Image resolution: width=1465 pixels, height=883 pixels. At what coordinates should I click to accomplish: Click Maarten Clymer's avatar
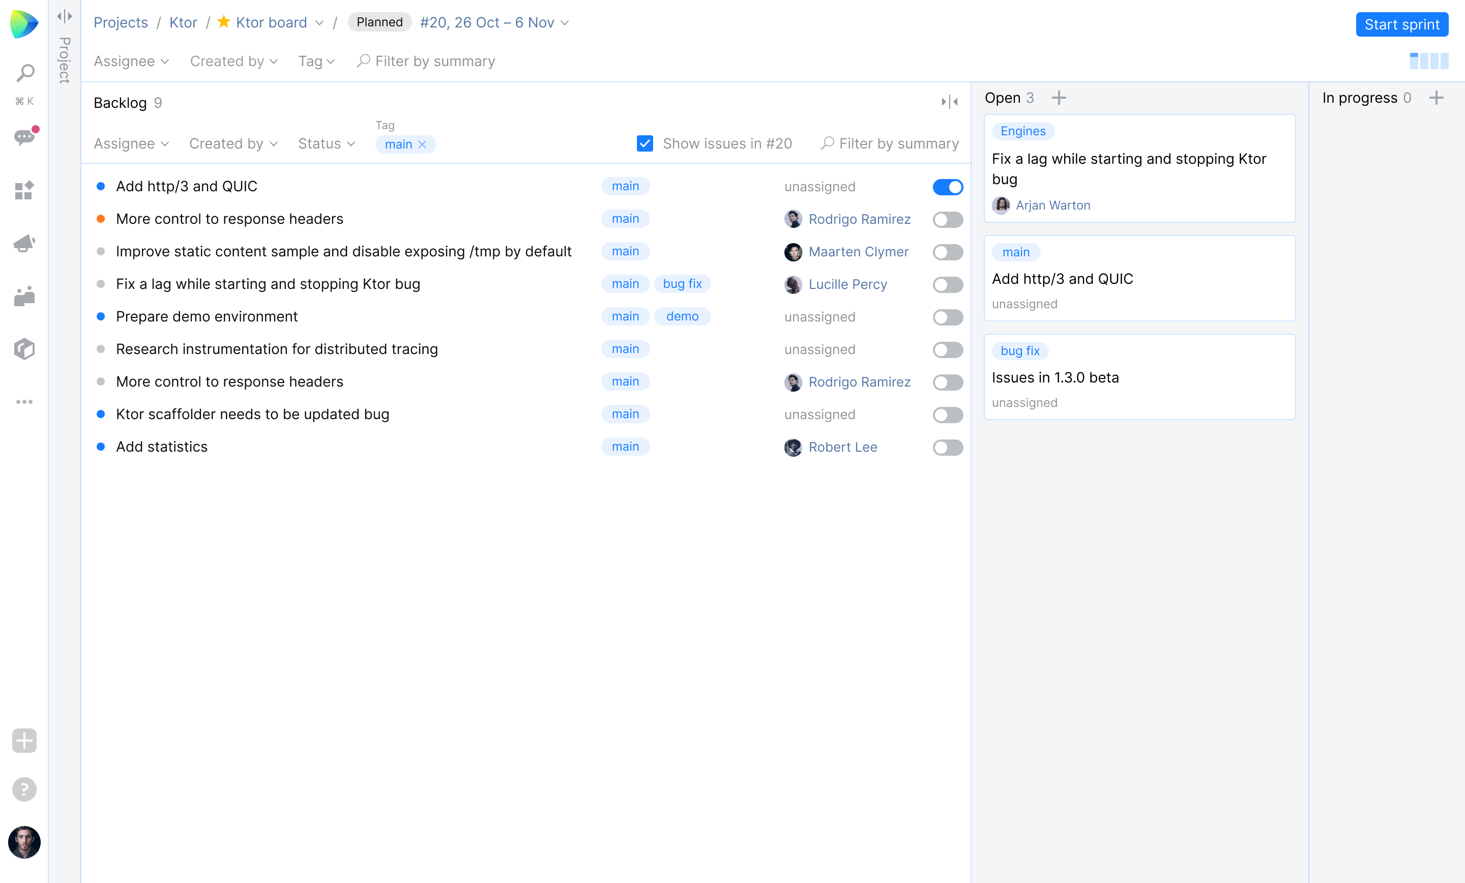pyautogui.click(x=793, y=251)
